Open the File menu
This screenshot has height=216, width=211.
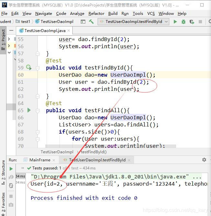[4, 14]
